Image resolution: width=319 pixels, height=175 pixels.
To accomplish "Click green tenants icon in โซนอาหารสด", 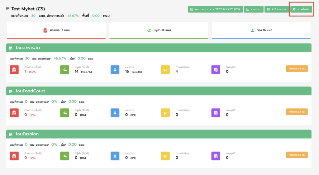I will [64, 70].
